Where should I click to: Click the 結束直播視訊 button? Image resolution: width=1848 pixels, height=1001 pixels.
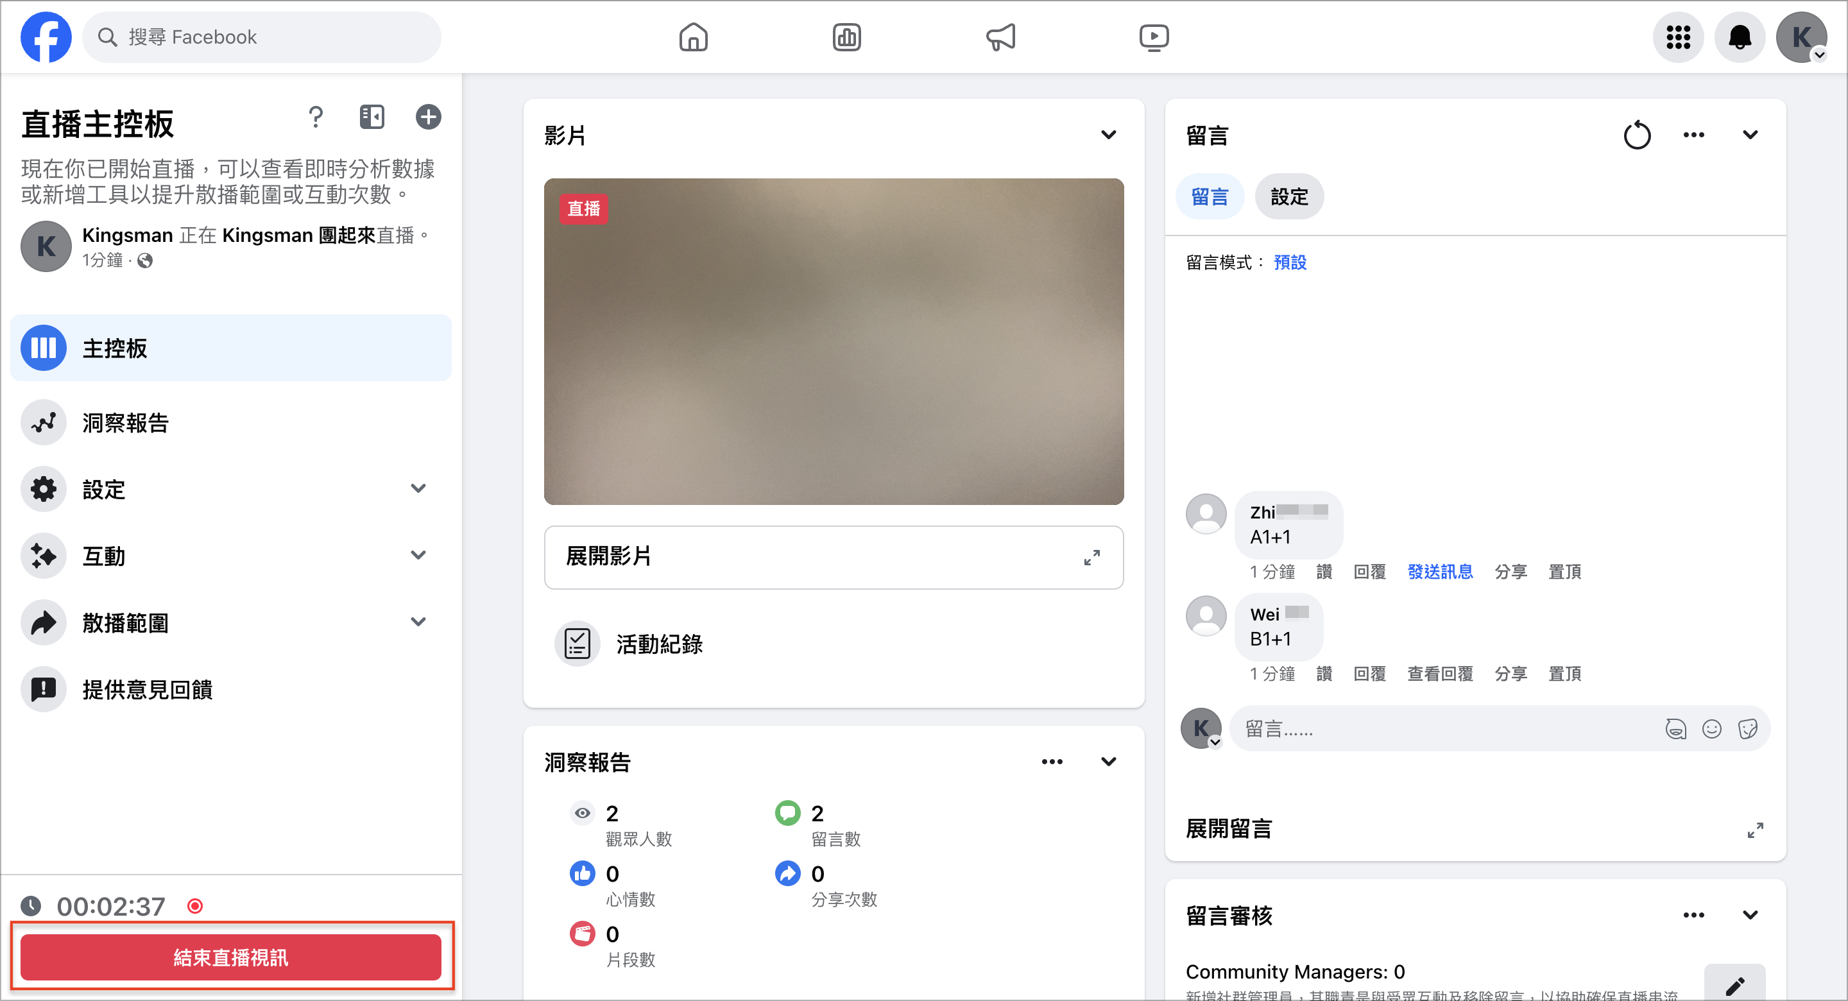click(230, 957)
